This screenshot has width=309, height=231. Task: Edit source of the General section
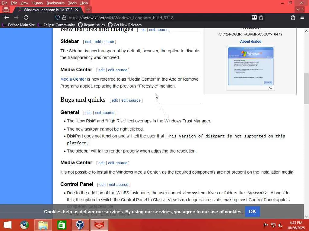(105, 113)
